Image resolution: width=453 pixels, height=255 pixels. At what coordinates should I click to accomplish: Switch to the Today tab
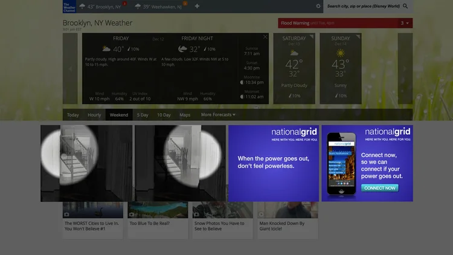point(73,115)
